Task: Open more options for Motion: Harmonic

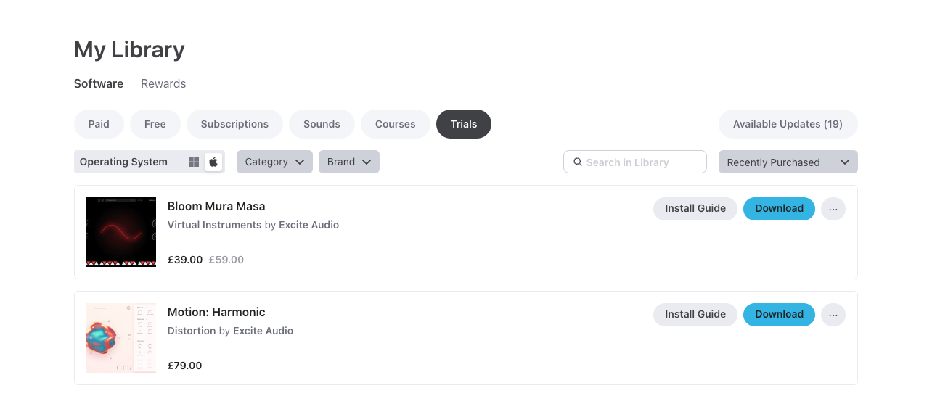Action: click(833, 315)
